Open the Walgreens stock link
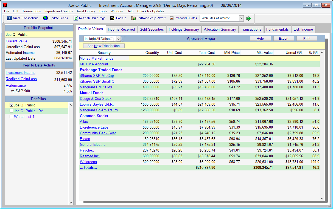 point(88,162)
